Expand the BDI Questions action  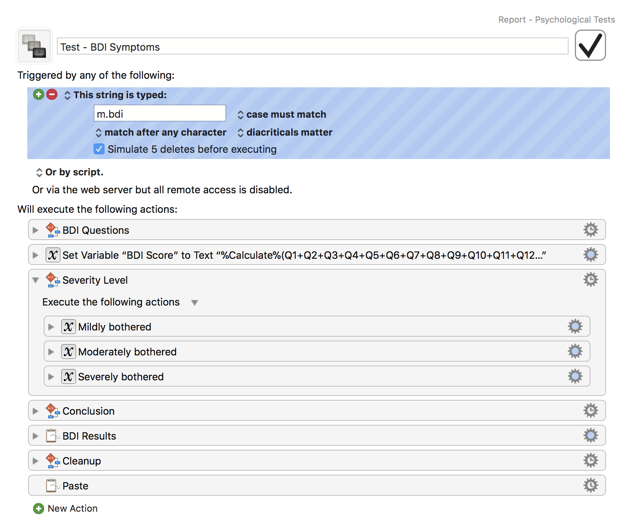coord(35,230)
